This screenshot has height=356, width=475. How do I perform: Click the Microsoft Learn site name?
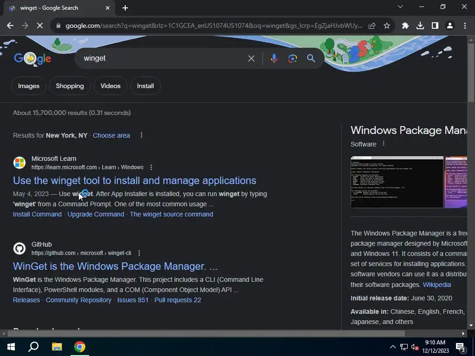[x=54, y=159]
